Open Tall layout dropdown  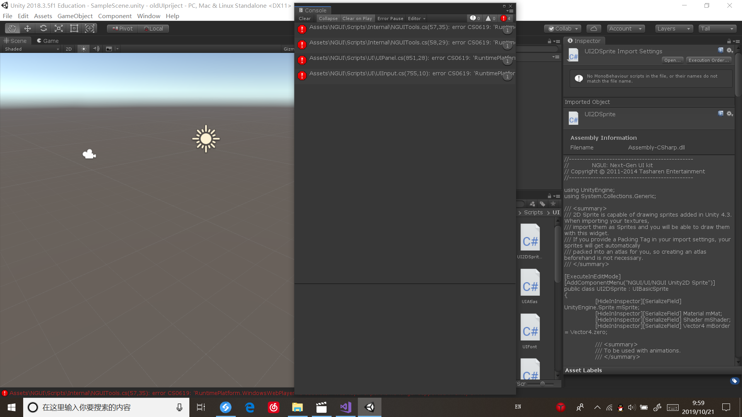[717, 29]
